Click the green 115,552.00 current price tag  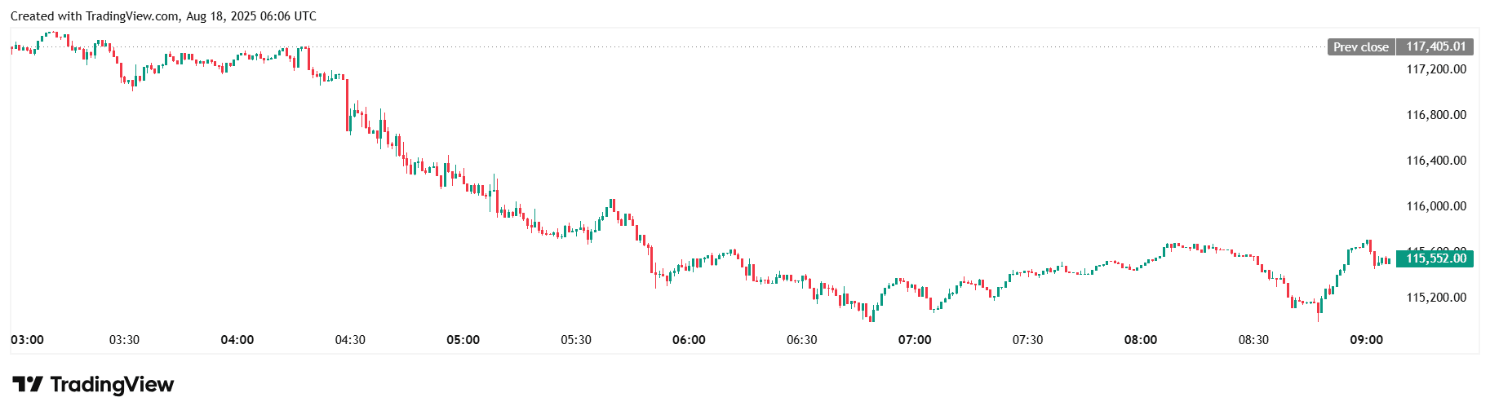[1435, 258]
